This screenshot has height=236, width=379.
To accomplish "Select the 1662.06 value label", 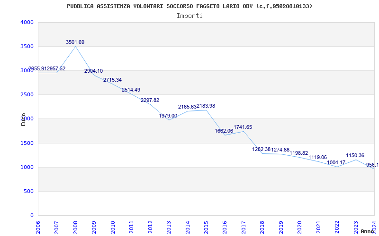I will click(x=224, y=131).
